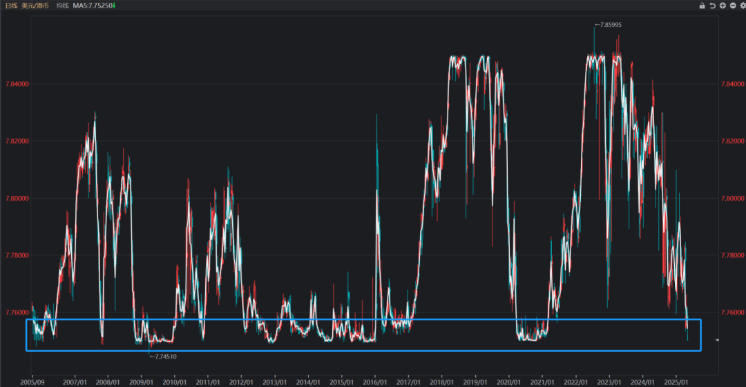746x387 pixels.
Task: Click the right-axis 7.76000 price label
Action: 733,312
